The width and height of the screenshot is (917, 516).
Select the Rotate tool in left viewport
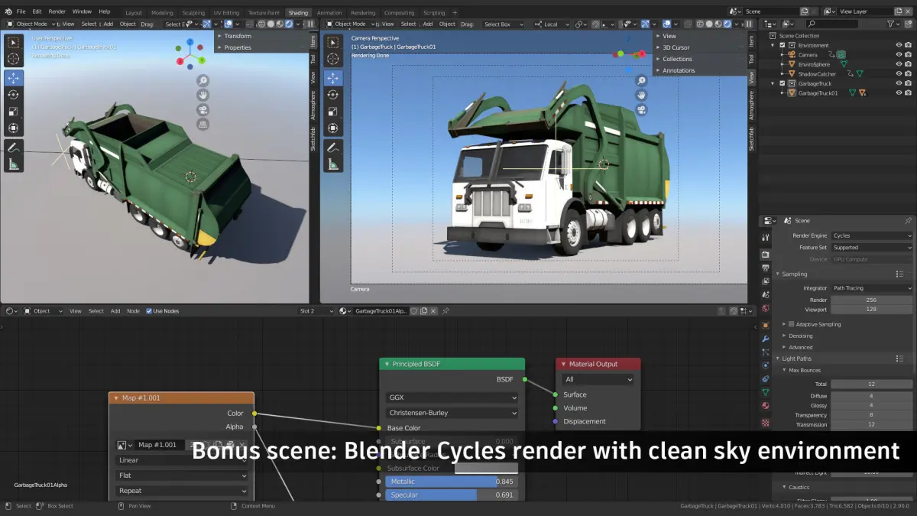14,95
